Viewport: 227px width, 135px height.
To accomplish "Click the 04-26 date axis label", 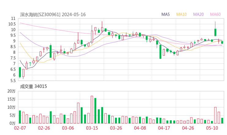I will (x=188, y=128).
